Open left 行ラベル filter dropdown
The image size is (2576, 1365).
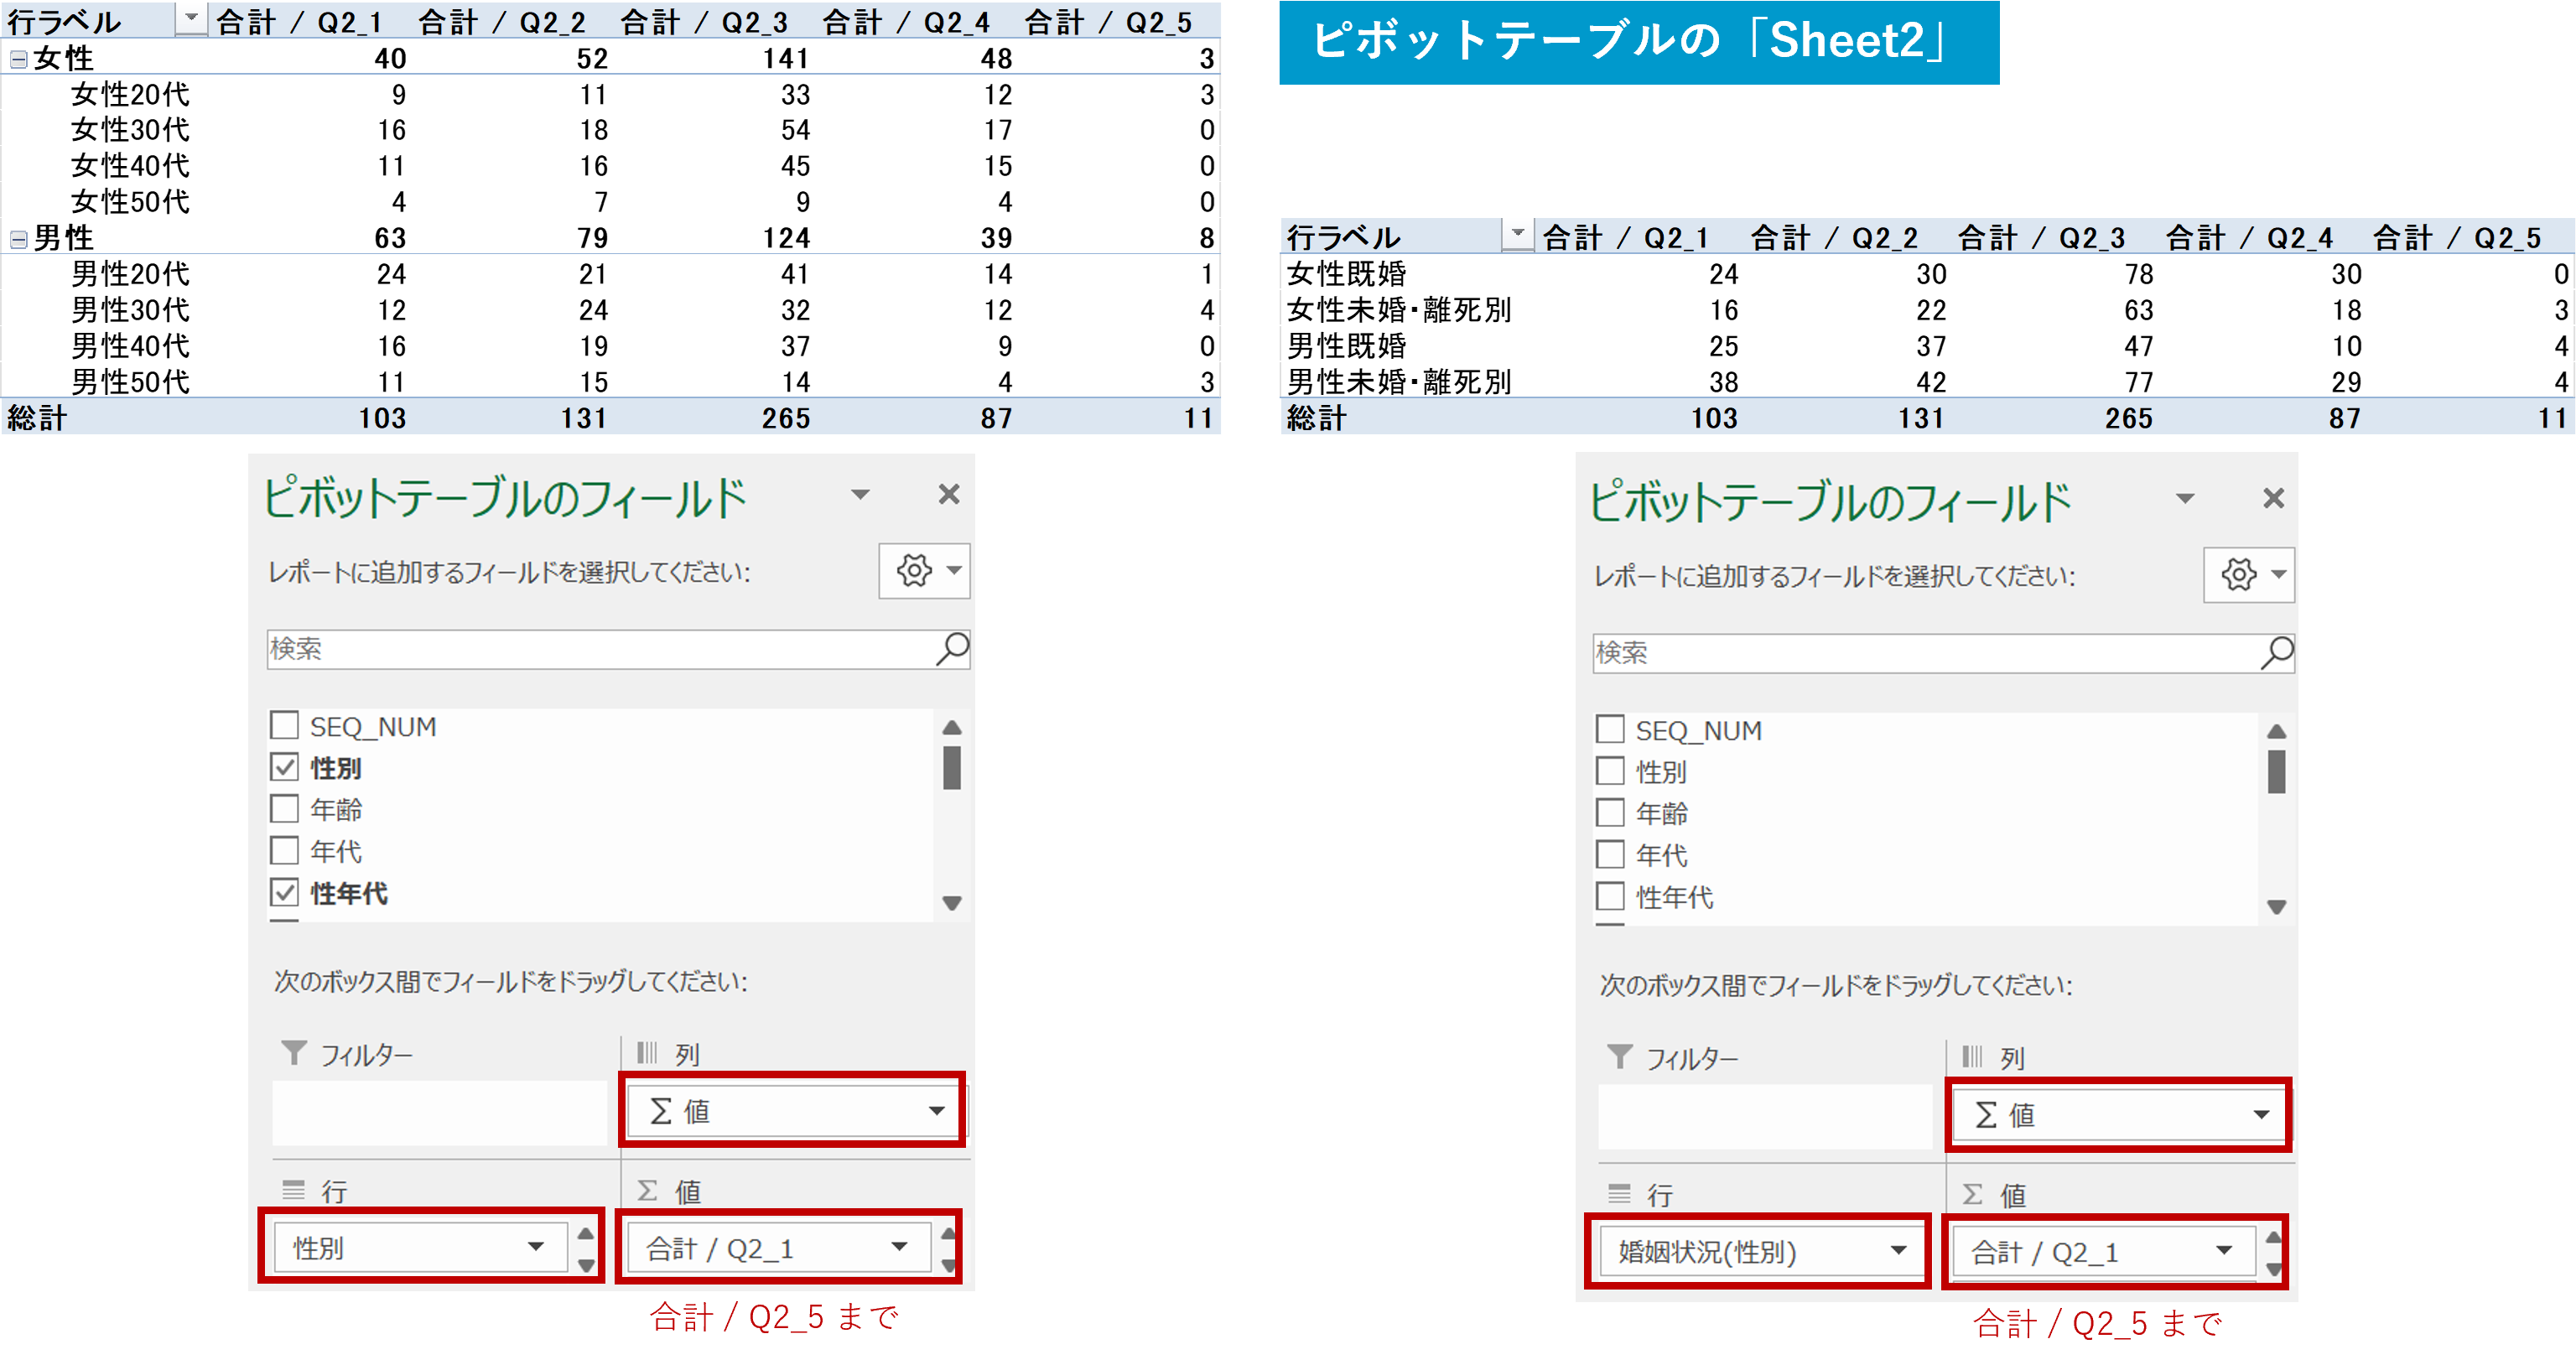click(x=190, y=19)
